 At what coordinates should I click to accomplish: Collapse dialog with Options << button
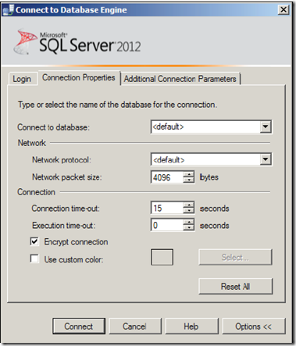(x=254, y=326)
